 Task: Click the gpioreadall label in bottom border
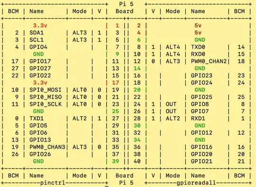click(196, 183)
